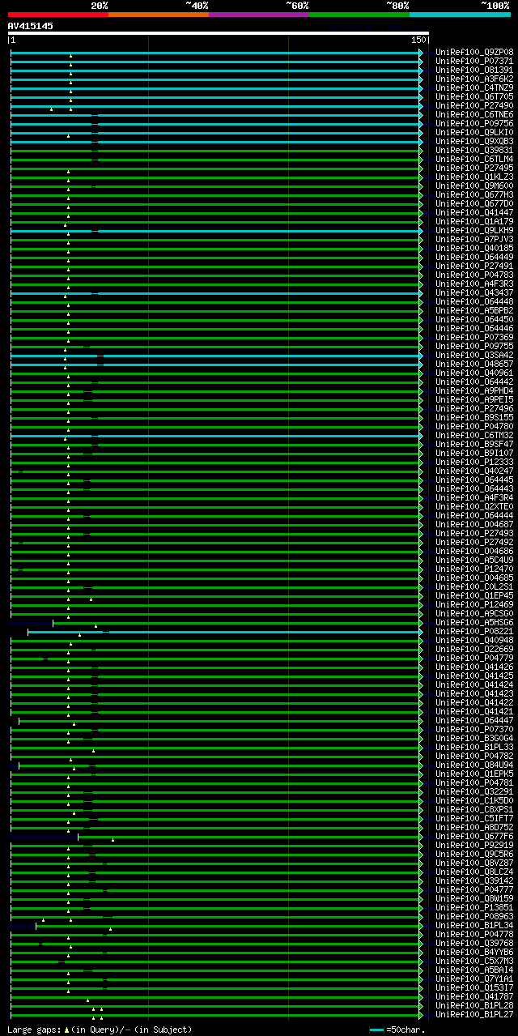Select the last hit UniRef100_B1PL27
Viewport: 518px width, 1036px height.
[x=474, y=1014]
